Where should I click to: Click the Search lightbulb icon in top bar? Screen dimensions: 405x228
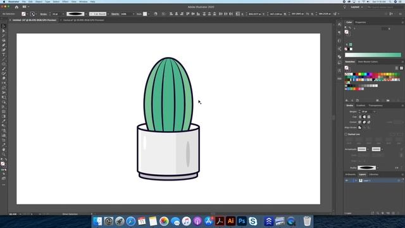pos(344,7)
